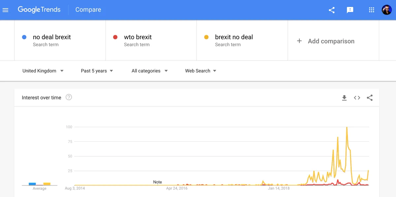This screenshot has height=197, width=396.
Task: Open the send feedback icon
Action: (x=350, y=10)
